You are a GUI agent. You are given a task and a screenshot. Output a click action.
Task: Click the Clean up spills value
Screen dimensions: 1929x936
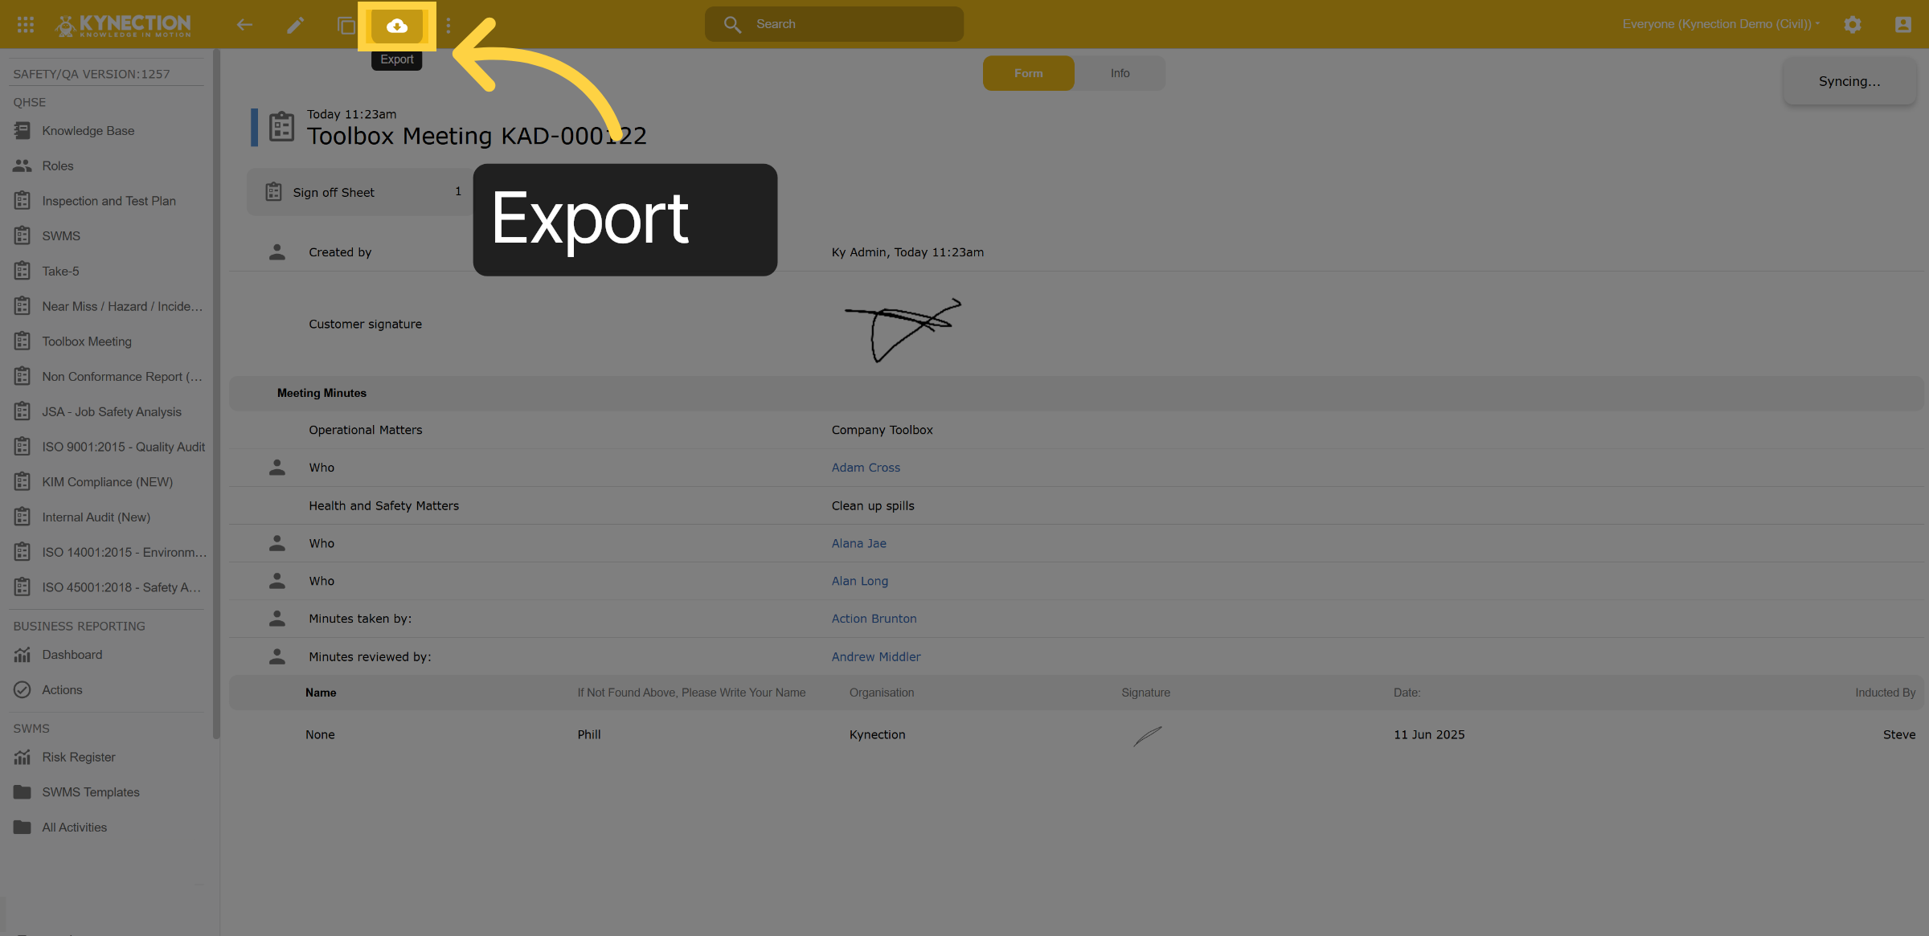[873, 505]
